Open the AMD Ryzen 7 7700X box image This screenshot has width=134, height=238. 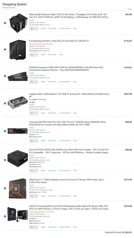[x=18, y=188]
